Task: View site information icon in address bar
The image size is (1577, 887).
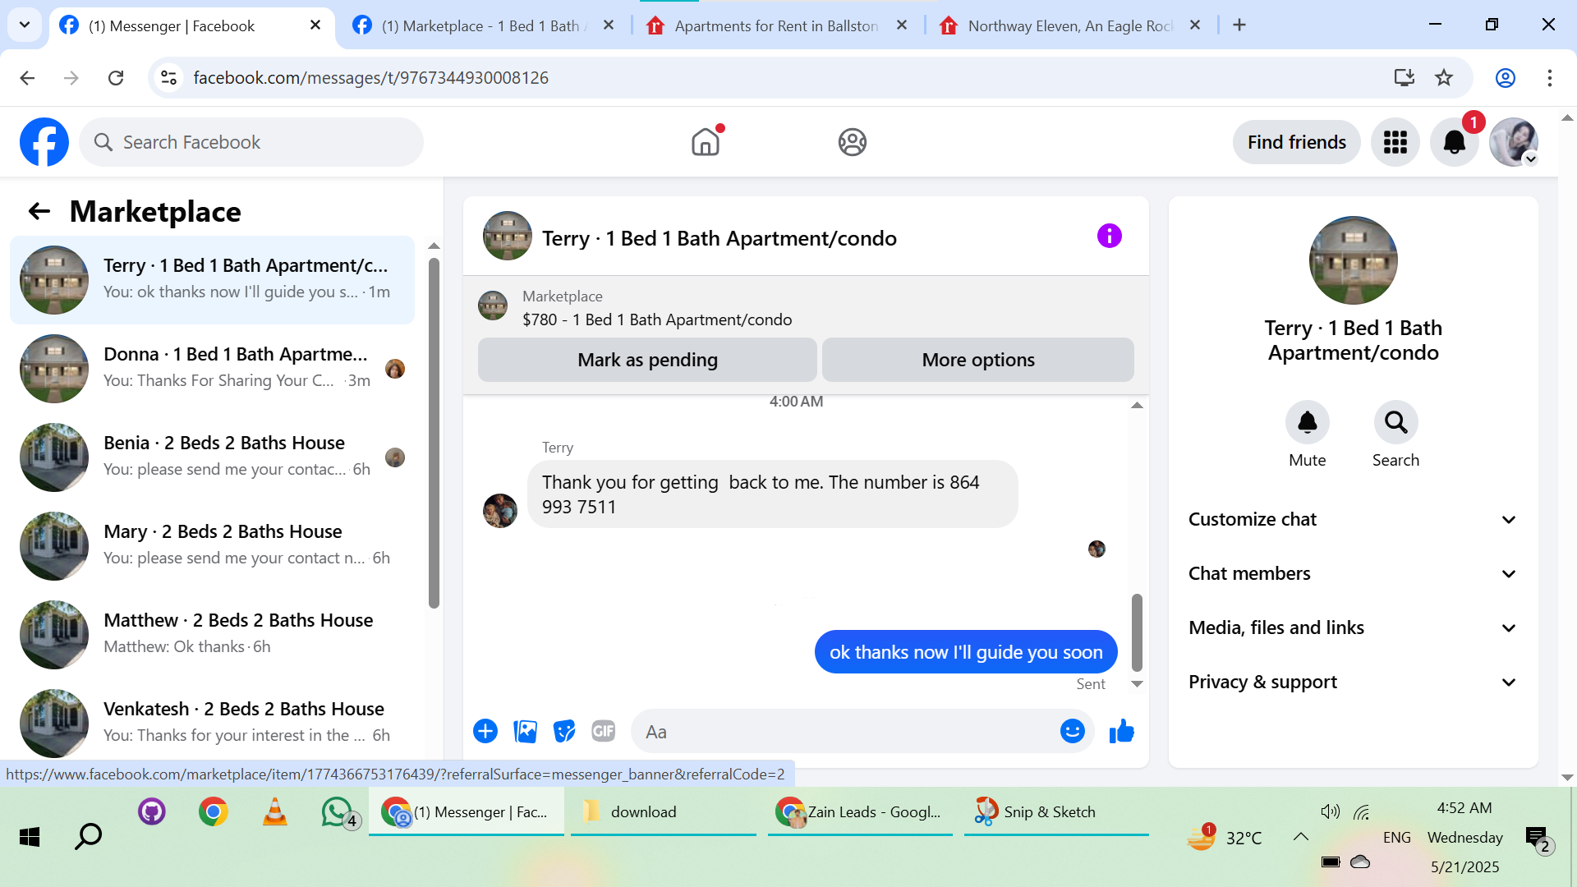Action: 169,78
